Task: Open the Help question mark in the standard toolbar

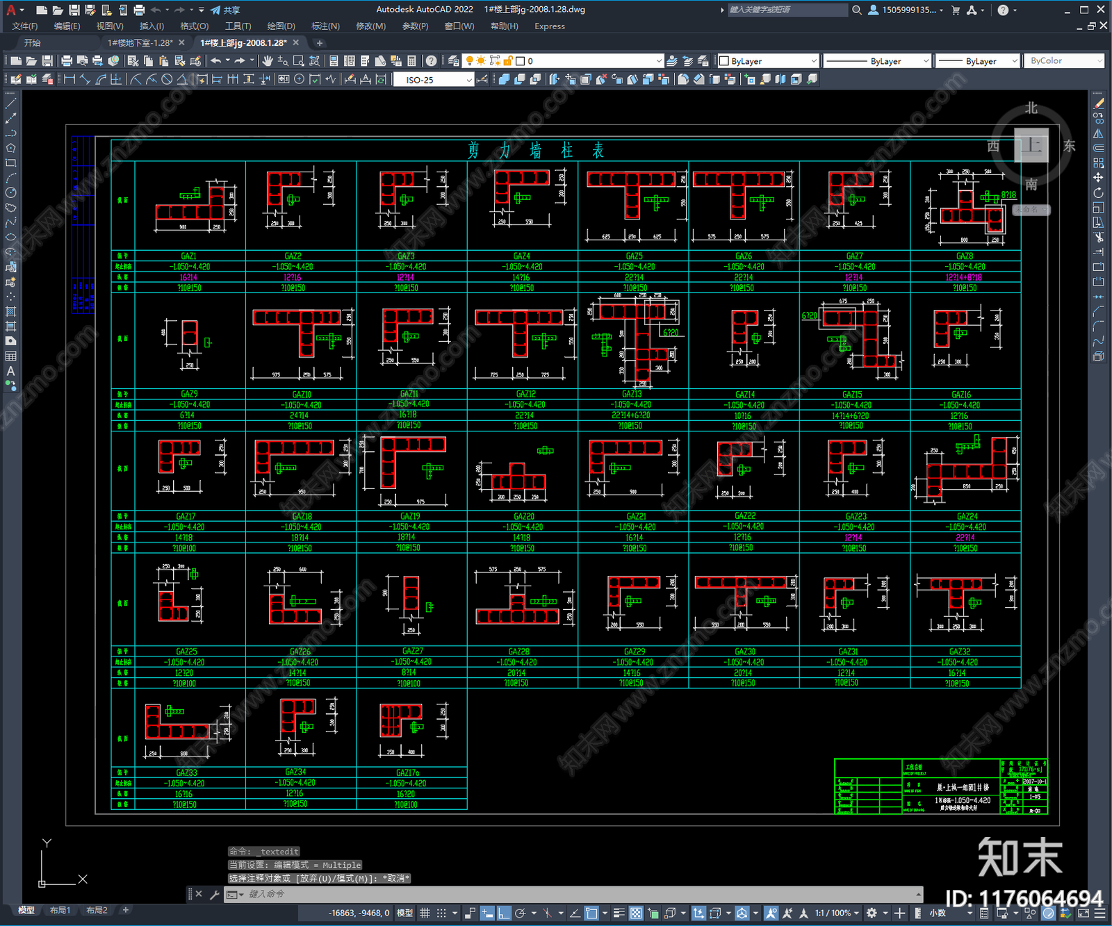Action: click(x=432, y=61)
